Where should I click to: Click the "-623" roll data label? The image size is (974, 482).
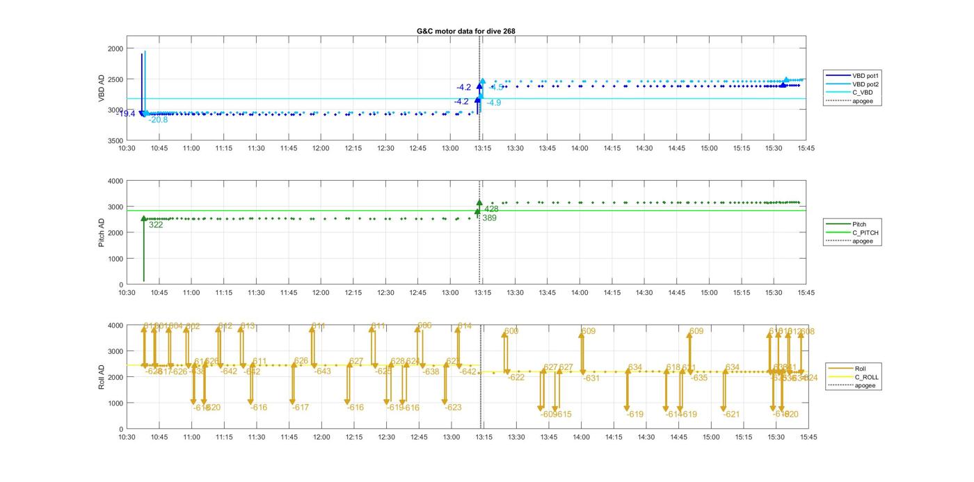coord(453,408)
